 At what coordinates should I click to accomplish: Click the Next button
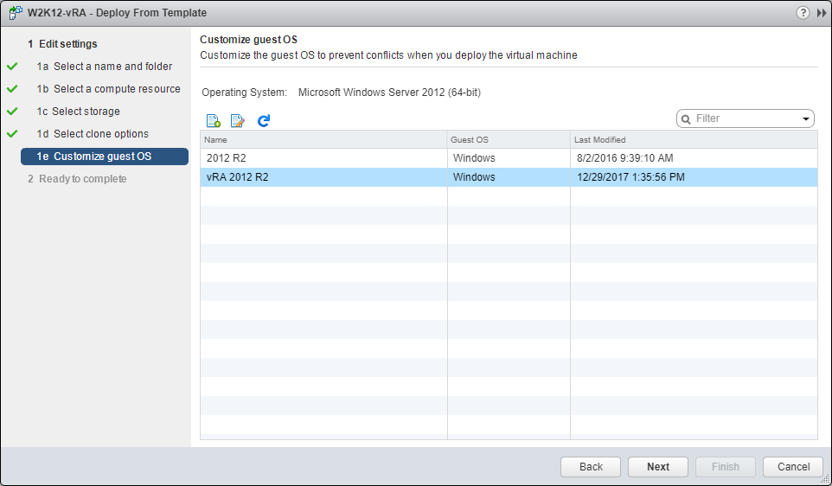pos(658,467)
